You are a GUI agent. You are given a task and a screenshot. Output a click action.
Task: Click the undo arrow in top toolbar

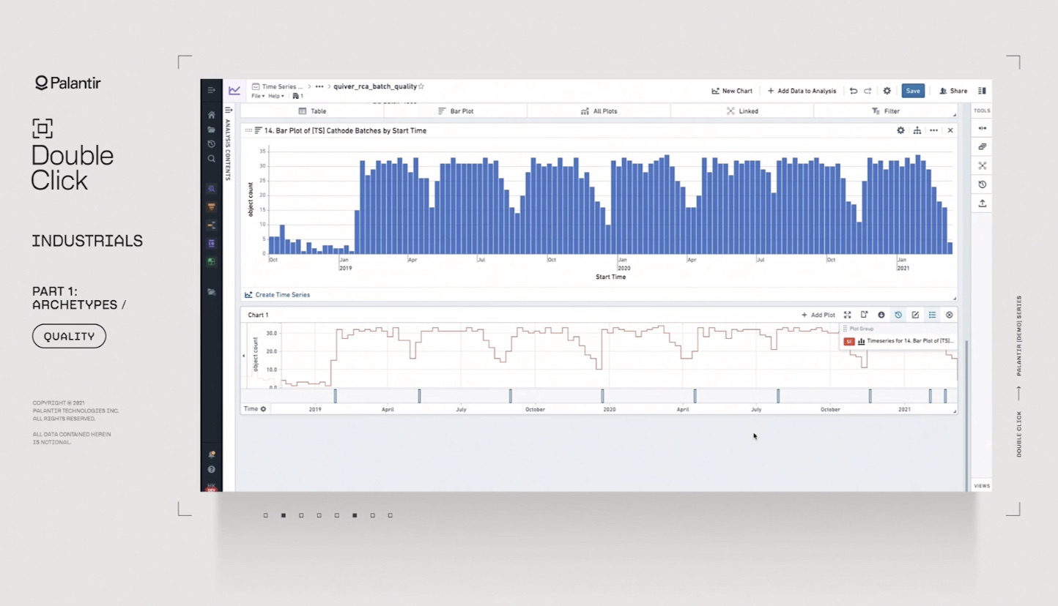click(853, 91)
